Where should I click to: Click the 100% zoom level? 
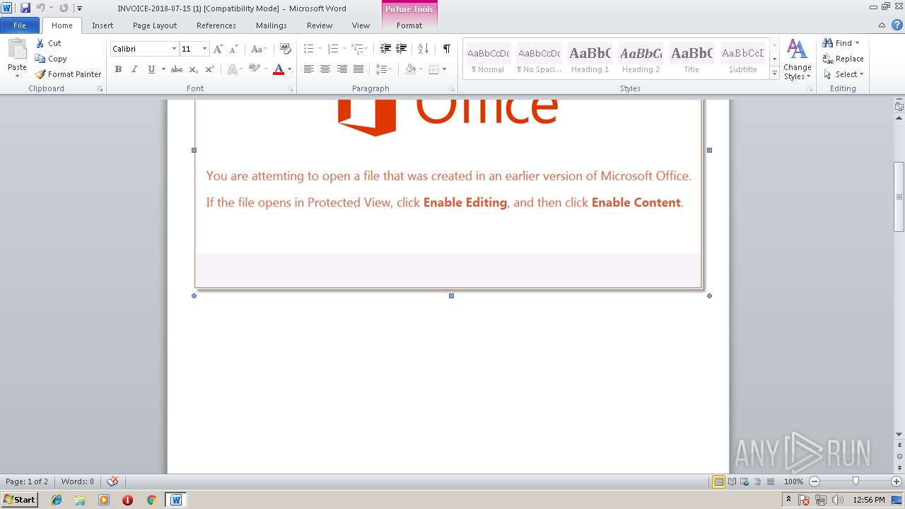(793, 481)
